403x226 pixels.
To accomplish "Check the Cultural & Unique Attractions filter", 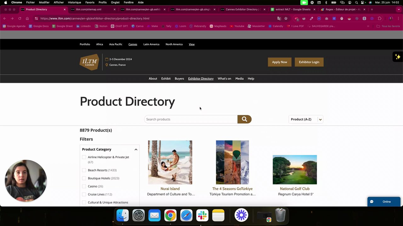I will [84, 202].
